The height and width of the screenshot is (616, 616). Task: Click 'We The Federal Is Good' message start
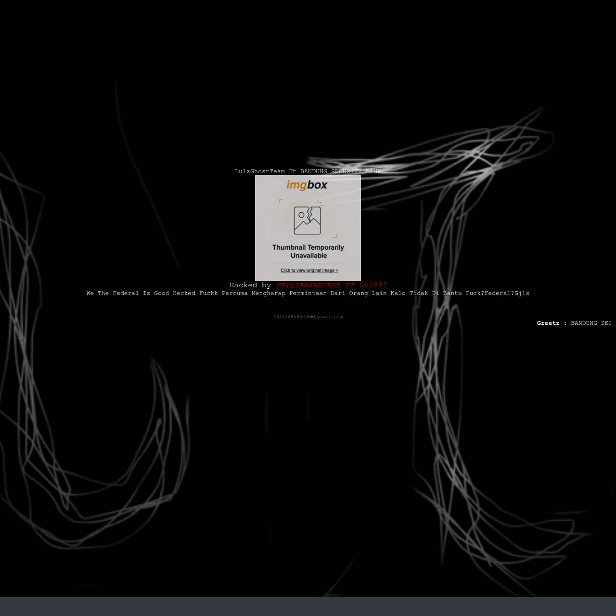tap(128, 293)
